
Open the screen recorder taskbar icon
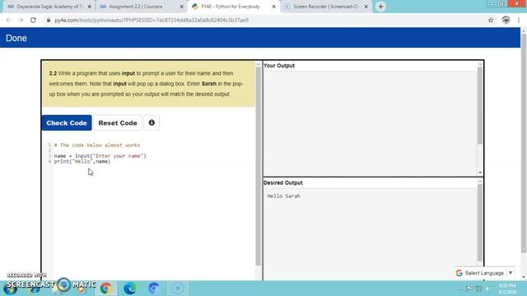178,289
